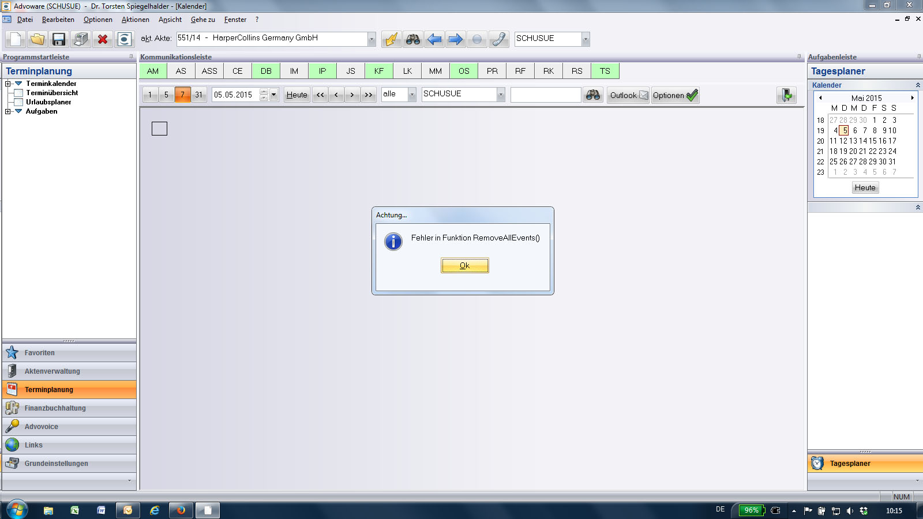Image resolution: width=923 pixels, height=519 pixels.
Task: Open the Gehe zu menu
Action: (x=202, y=20)
